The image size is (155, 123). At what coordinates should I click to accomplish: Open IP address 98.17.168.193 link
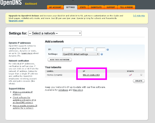[x=91, y=75]
